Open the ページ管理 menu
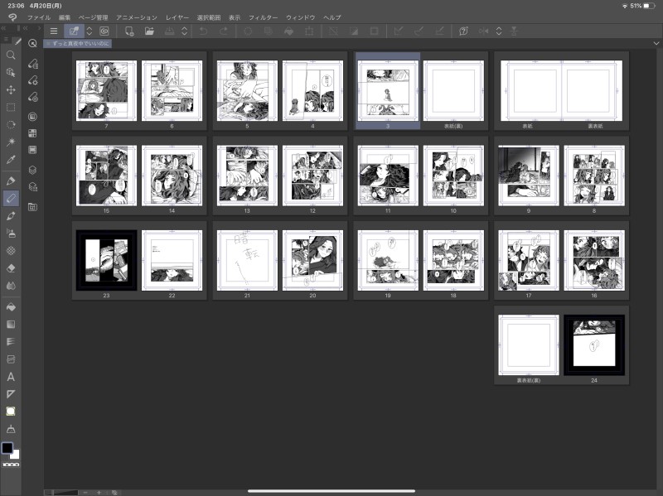Image resolution: width=663 pixels, height=496 pixels. tap(94, 17)
